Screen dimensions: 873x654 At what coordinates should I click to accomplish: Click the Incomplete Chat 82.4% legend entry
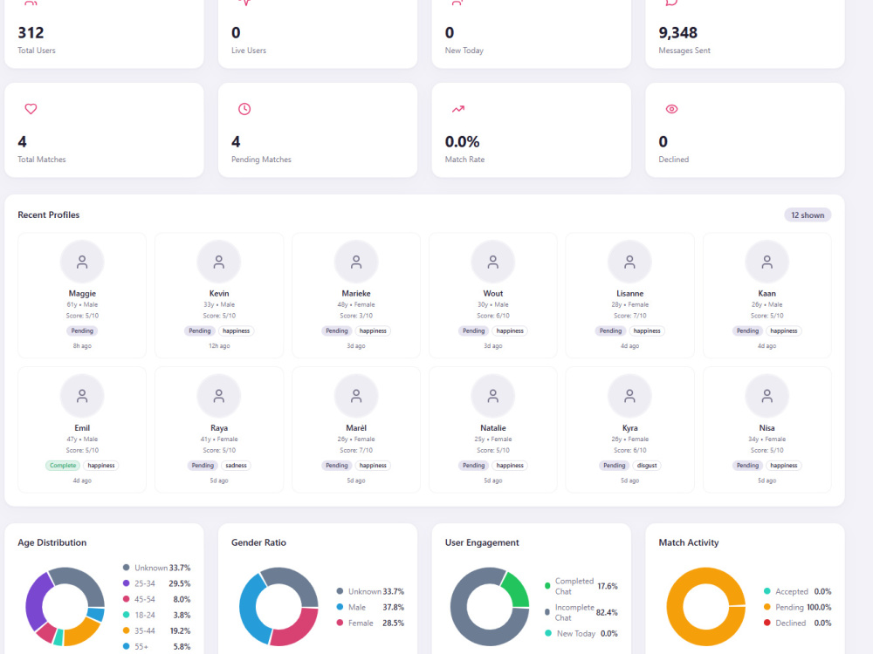(581, 612)
